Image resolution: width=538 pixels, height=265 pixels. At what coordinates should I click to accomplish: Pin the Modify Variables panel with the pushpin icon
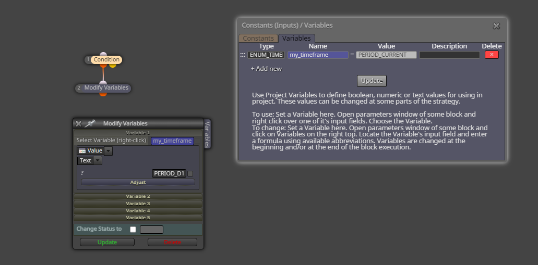pyautogui.click(x=90, y=123)
